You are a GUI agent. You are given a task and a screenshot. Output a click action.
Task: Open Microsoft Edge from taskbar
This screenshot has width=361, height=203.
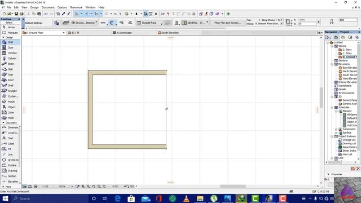tap(117, 198)
